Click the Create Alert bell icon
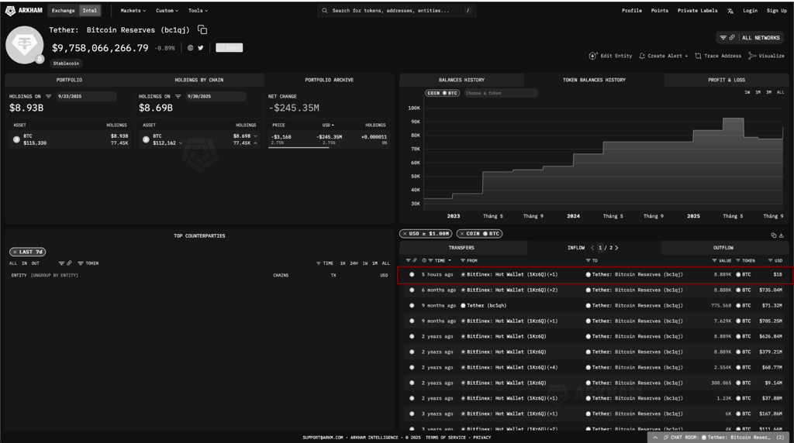Screen dimensions: 794x443 [642, 56]
